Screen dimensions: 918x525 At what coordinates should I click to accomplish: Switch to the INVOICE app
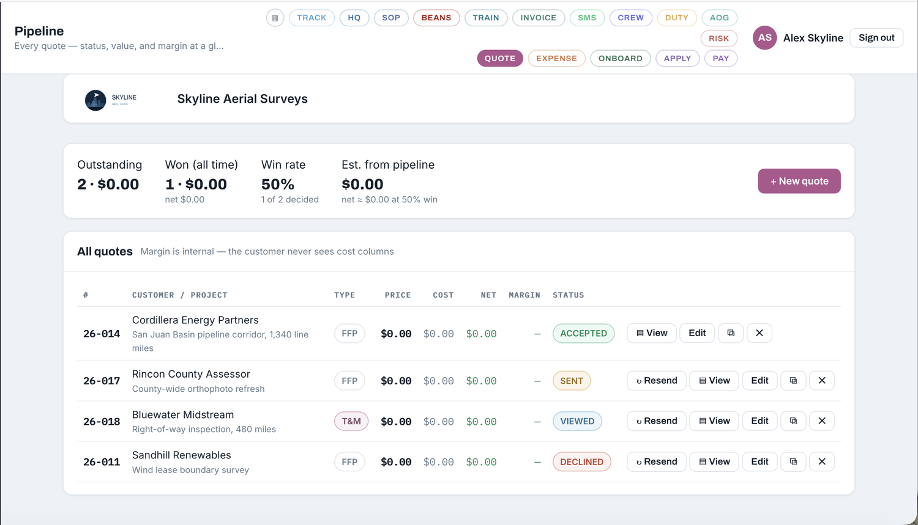(539, 18)
